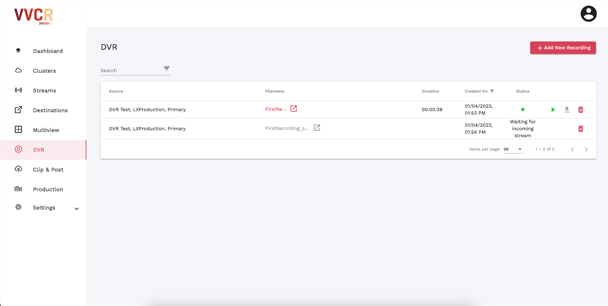Click Add New Recording button

point(563,47)
